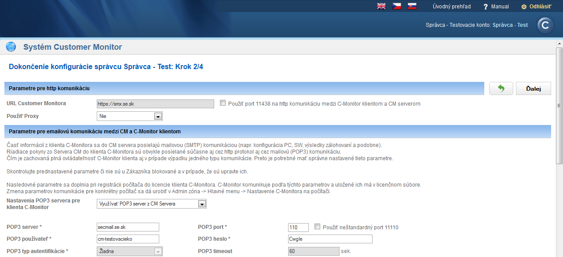This screenshot has height=257, width=563.
Task: Click the POP3 server input field
Action: (128, 227)
